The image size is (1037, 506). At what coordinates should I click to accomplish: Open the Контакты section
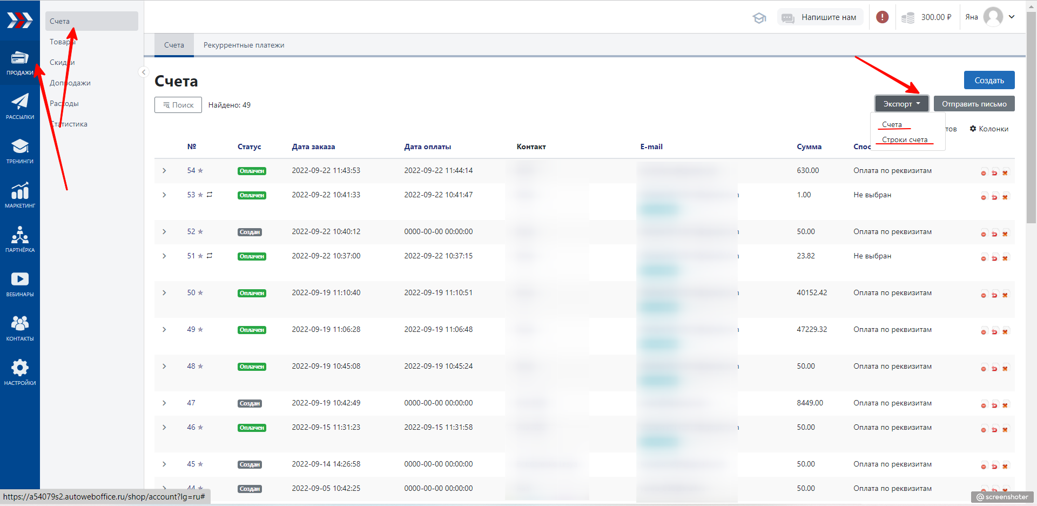[x=19, y=328]
